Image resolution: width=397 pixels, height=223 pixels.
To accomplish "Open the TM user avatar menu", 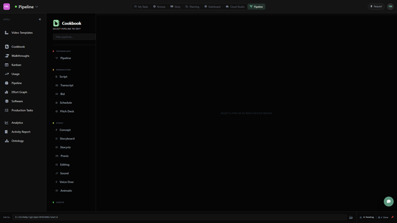I will [x=390, y=7].
